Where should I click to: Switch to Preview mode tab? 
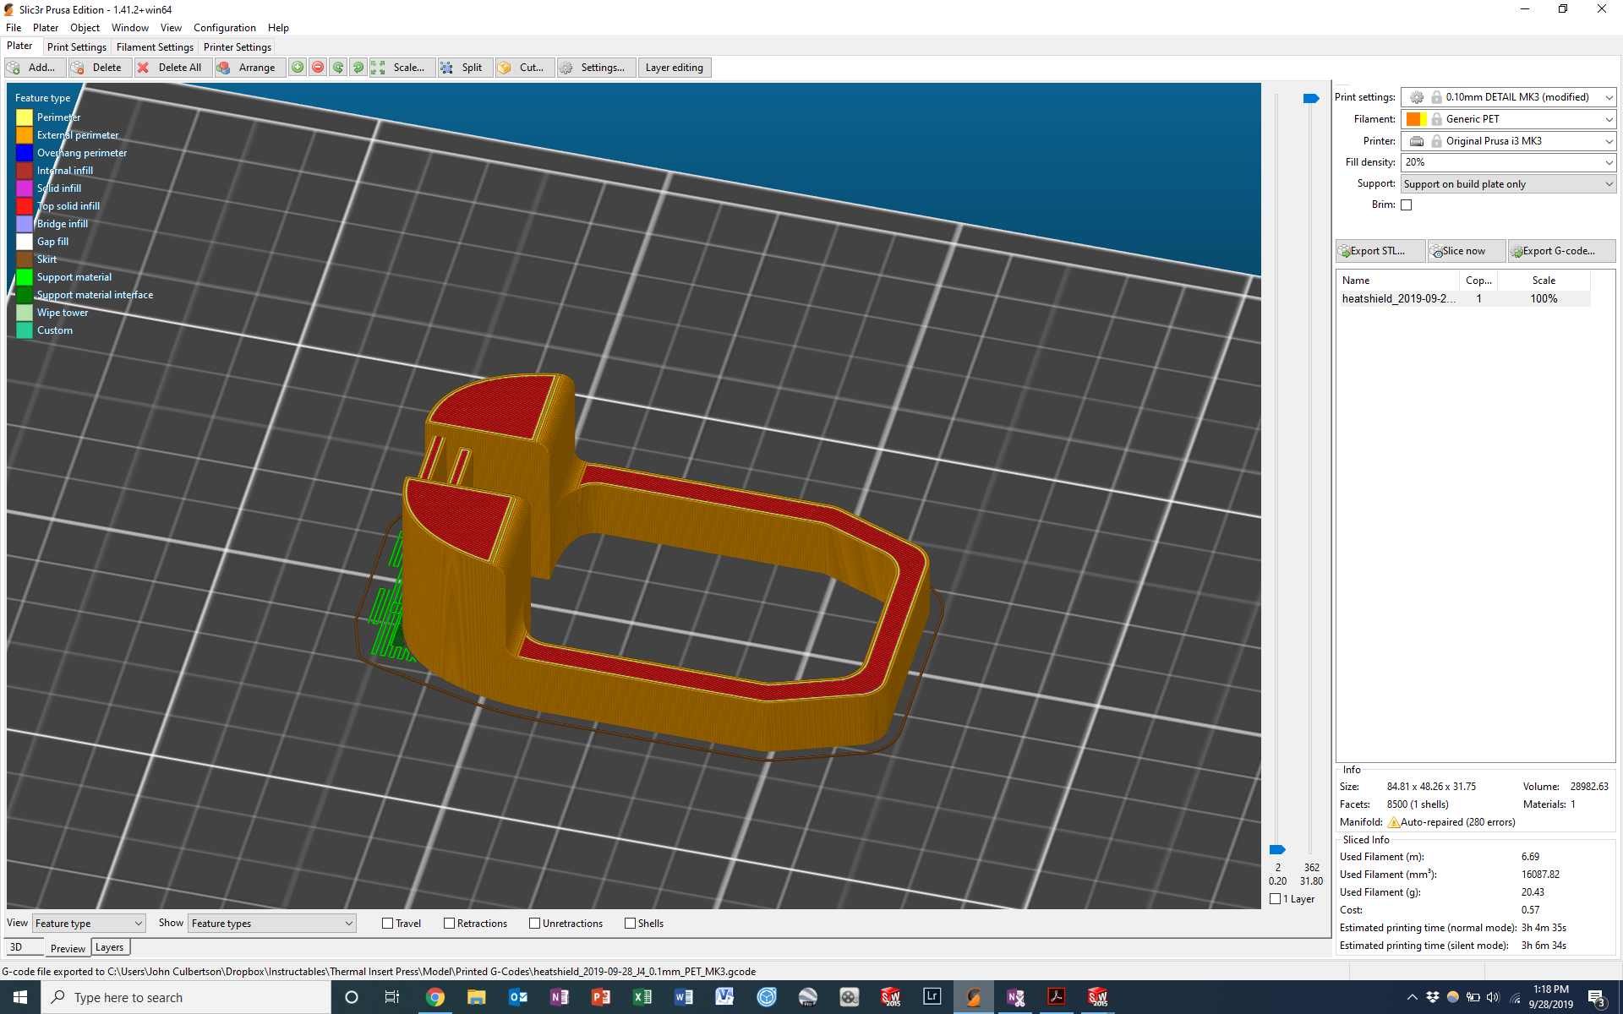point(68,947)
